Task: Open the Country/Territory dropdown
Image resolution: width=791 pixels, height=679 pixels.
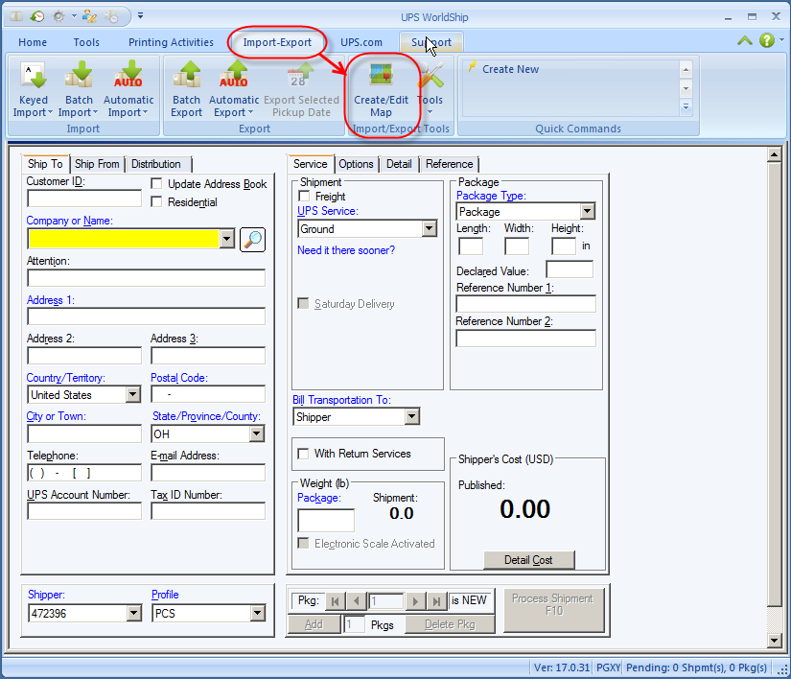Action: click(x=133, y=394)
